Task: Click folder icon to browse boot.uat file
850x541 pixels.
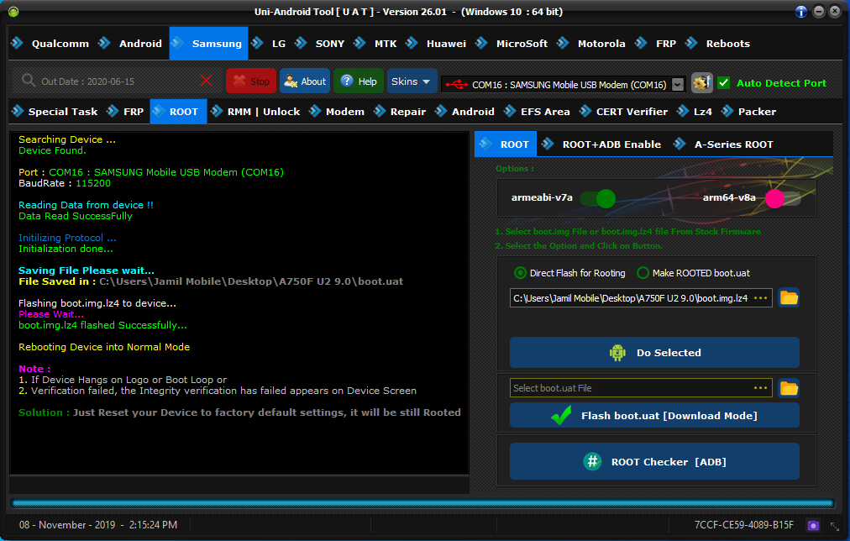Action: [x=789, y=388]
